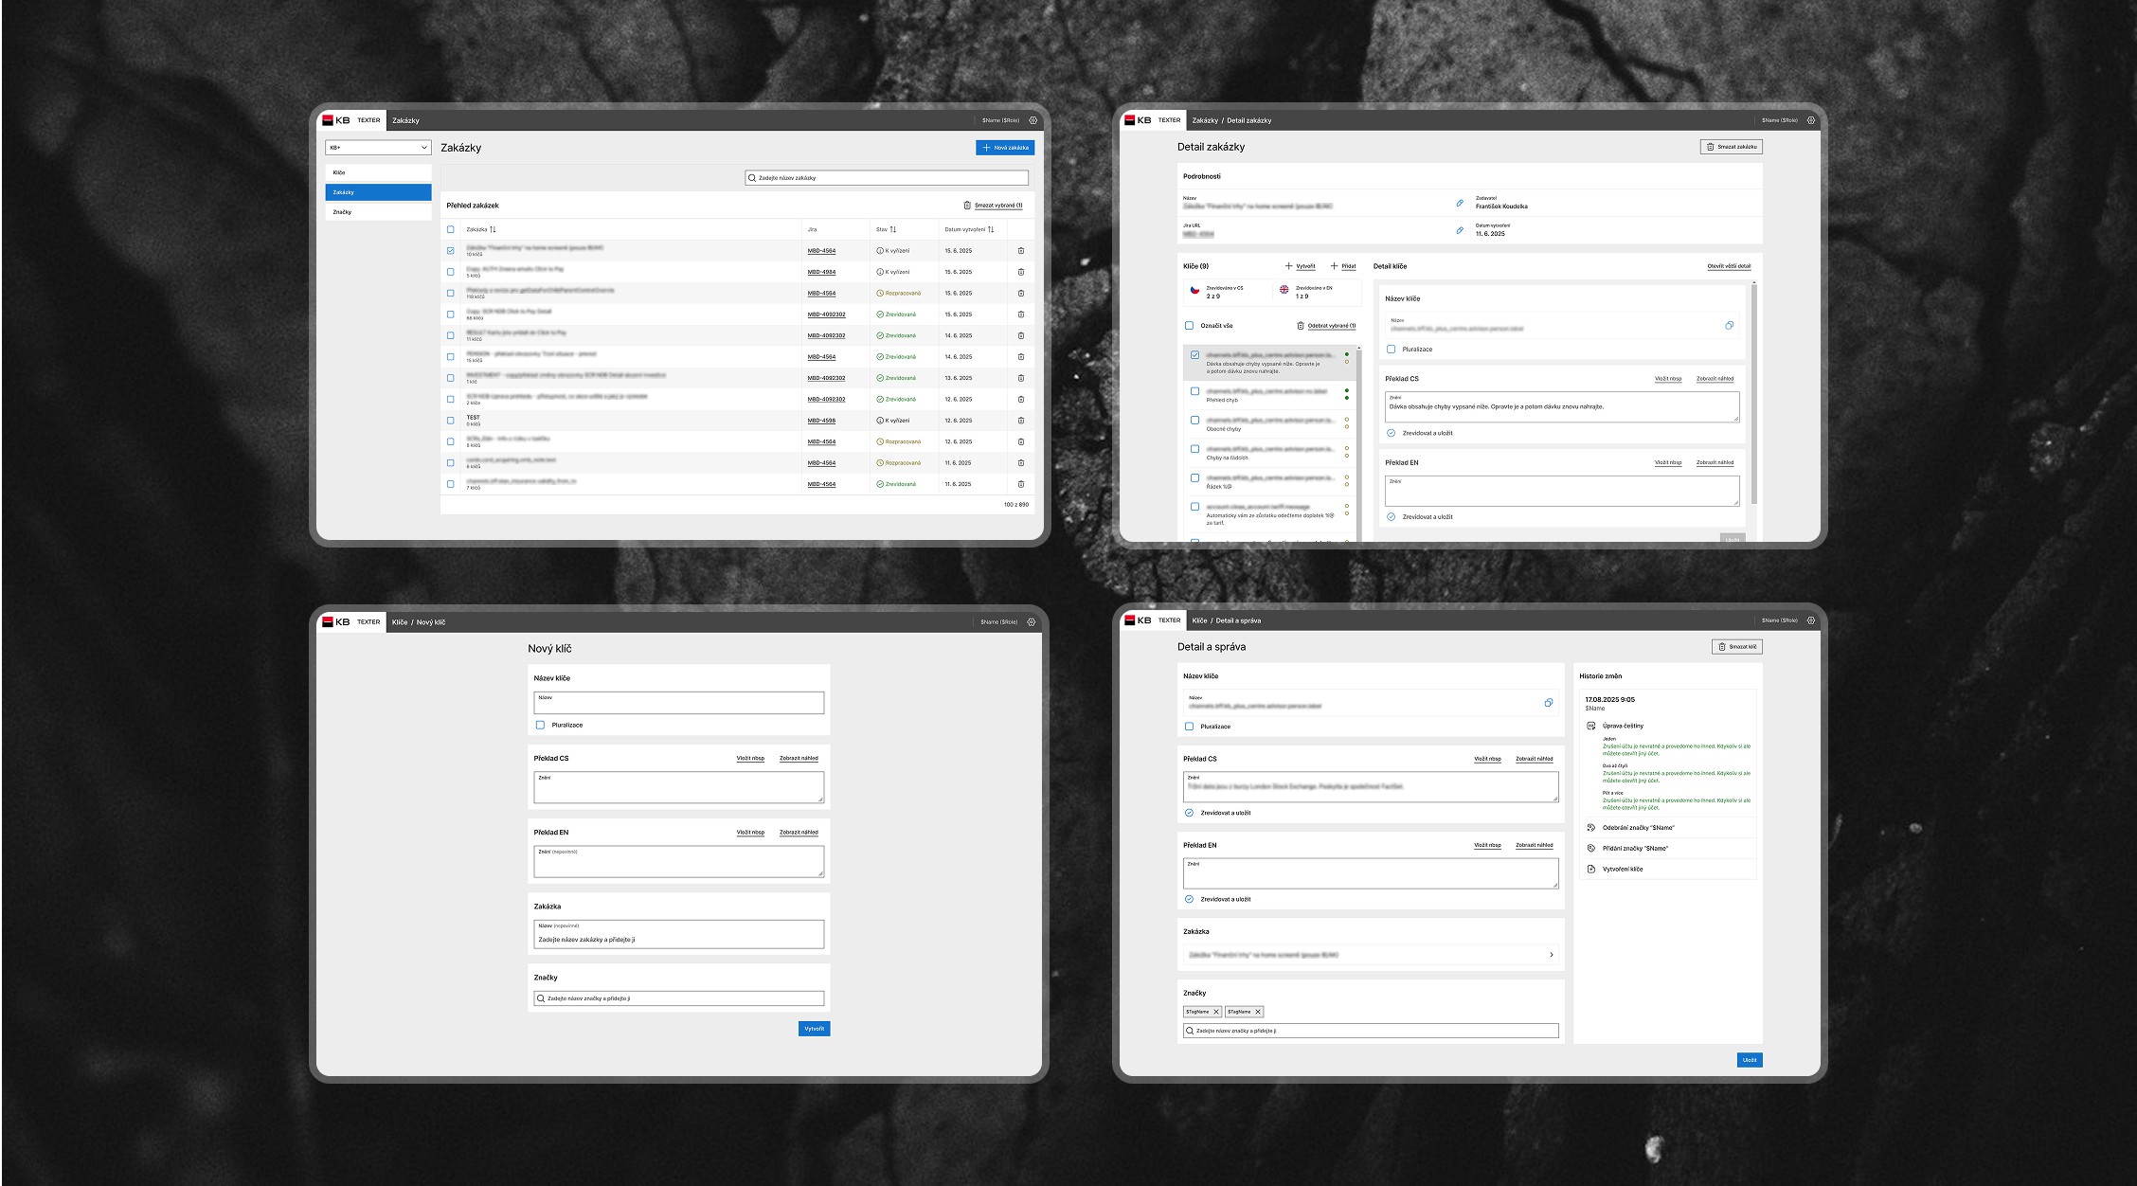2137x1186 pixels.
Task: Enable Pluralizace checkbox in Nový klíč form
Action: pos(540,726)
